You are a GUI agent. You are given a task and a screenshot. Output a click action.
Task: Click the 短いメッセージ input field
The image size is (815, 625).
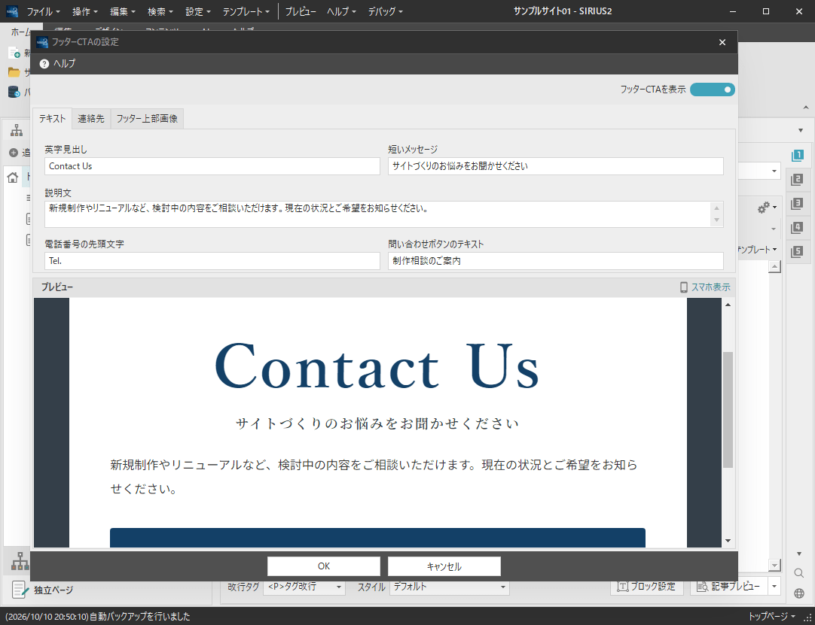[556, 166]
